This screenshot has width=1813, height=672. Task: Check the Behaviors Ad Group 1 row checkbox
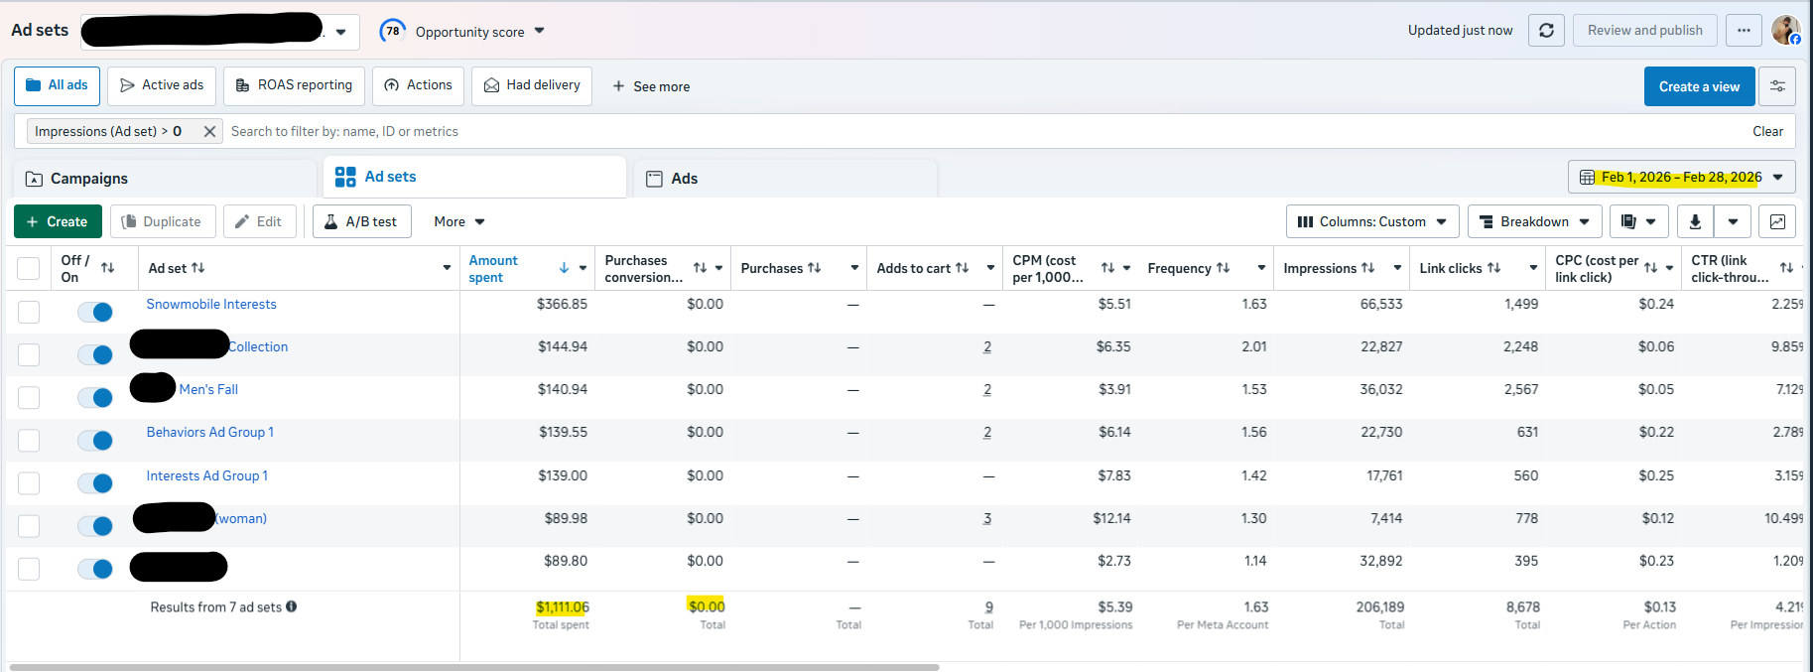[29, 440]
